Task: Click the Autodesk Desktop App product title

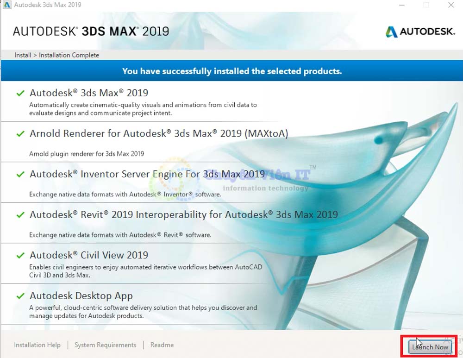Action: click(x=81, y=296)
